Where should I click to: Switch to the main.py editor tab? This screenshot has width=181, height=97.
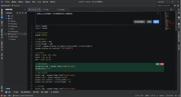pyautogui.click(x=34, y=9)
